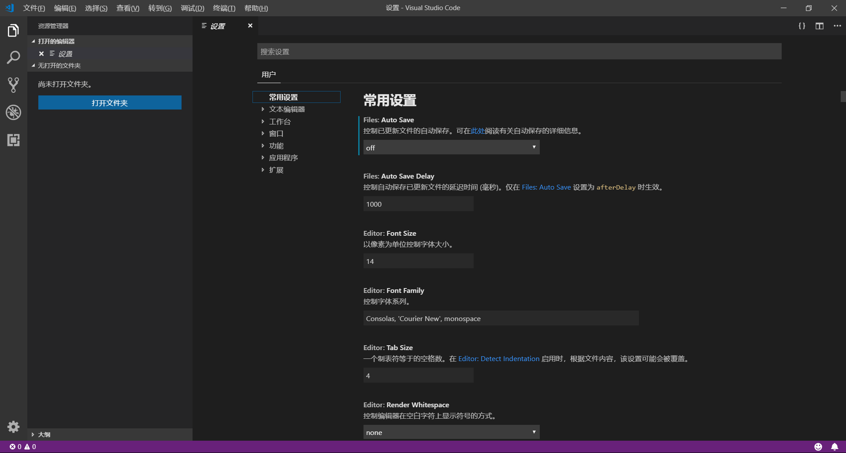Open the Debug view icon
The width and height of the screenshot is (846, 453).
tap(13, 113)
